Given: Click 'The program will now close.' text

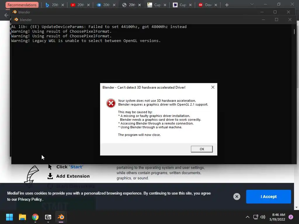Looking at the screenshot, I should 139,135.
